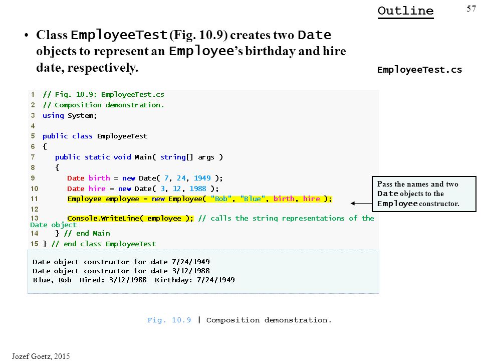Click the '} // end Main' line
The height and width of the screenshot is (361, 481).
[83, 233]
